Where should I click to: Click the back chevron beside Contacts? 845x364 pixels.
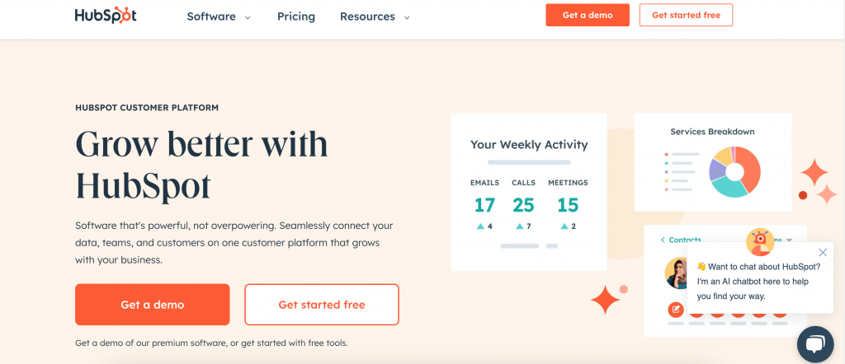coord(662,240)
